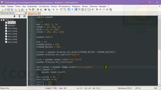
Task: Toggle the Folder as Workspace toolbar button
Action: (x=89, y=9)
